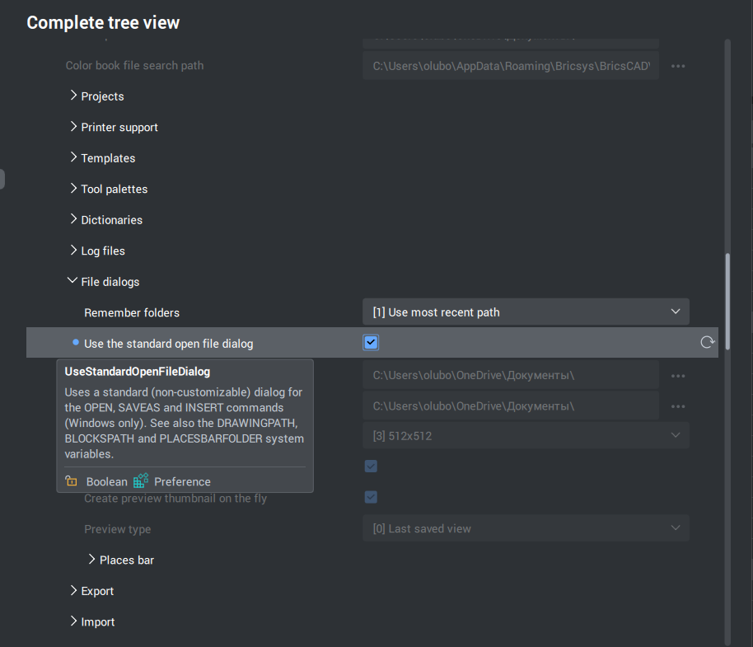Open the Preview type Last saved view dropdown
753x647 pixels.
click(x=526, y=527)
